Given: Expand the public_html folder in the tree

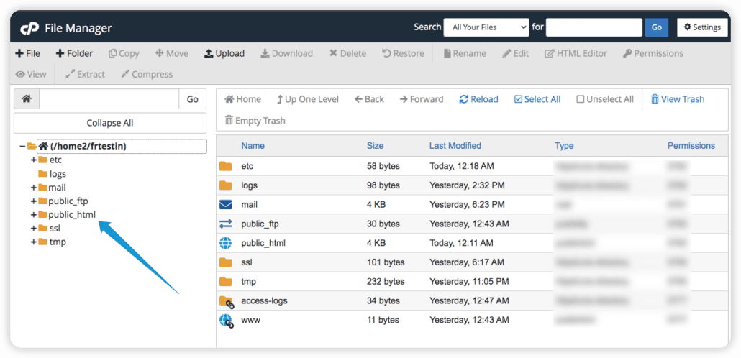Looking at the screenshot, I should click(x=34, y=214).
